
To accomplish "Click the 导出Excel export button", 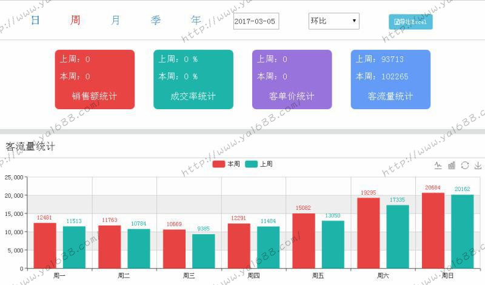I will pyautogui.click(x=410, y=22).
